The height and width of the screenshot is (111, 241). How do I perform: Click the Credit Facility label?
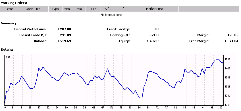(x=118, y=29)
